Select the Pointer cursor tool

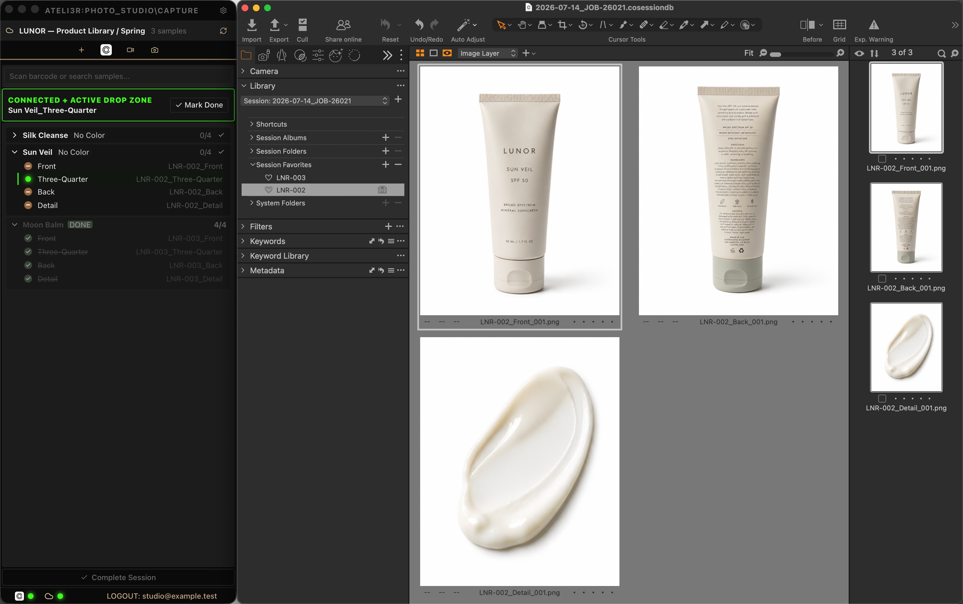pos(501,25)
